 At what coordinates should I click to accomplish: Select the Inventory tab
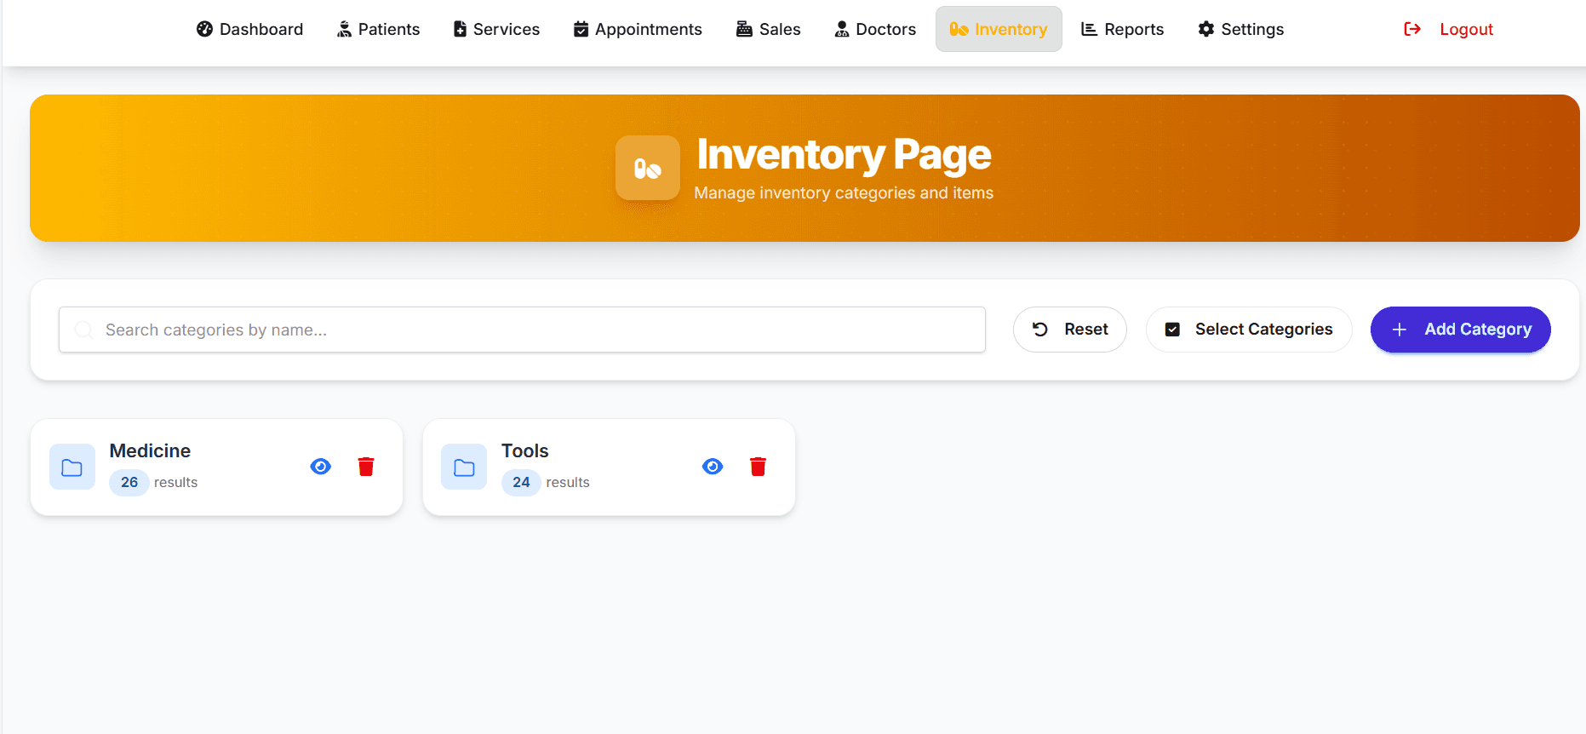coord(999,29)
